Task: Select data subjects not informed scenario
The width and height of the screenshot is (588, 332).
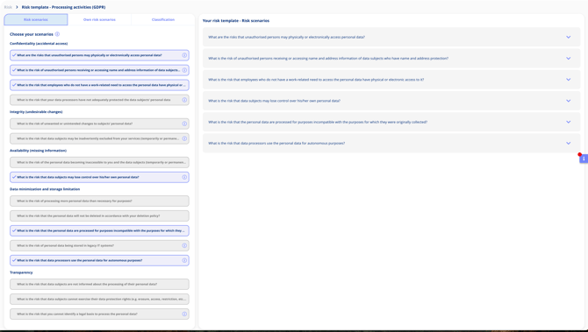Action: tap(99, 284)
